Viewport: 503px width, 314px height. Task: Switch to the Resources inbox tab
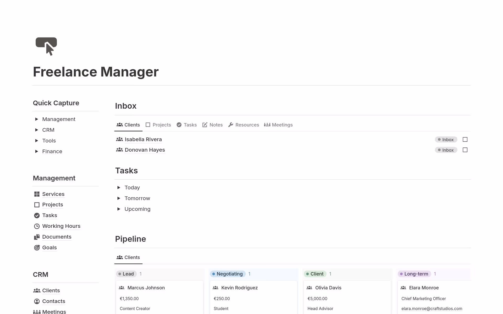(x=244, y=125)
